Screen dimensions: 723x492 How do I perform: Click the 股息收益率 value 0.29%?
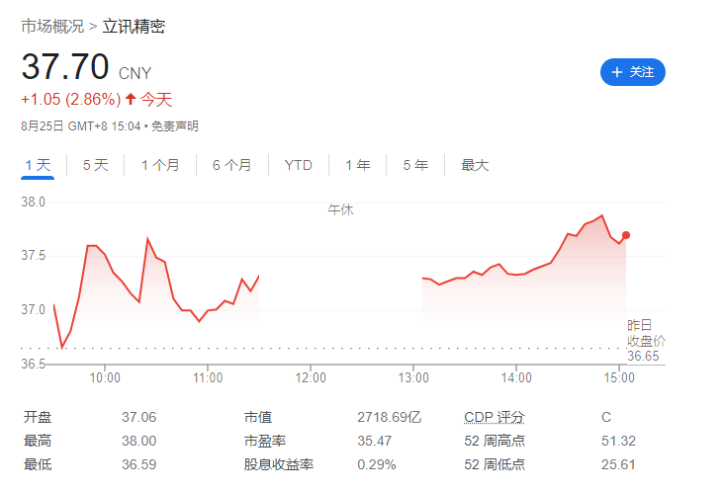click(x=376, y=464)
